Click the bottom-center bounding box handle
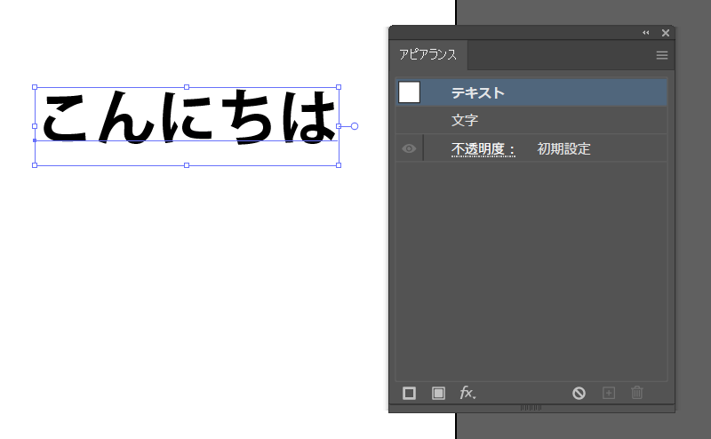Screen dimensions: 711x439 pyautogui.click(x=187, y=165)
